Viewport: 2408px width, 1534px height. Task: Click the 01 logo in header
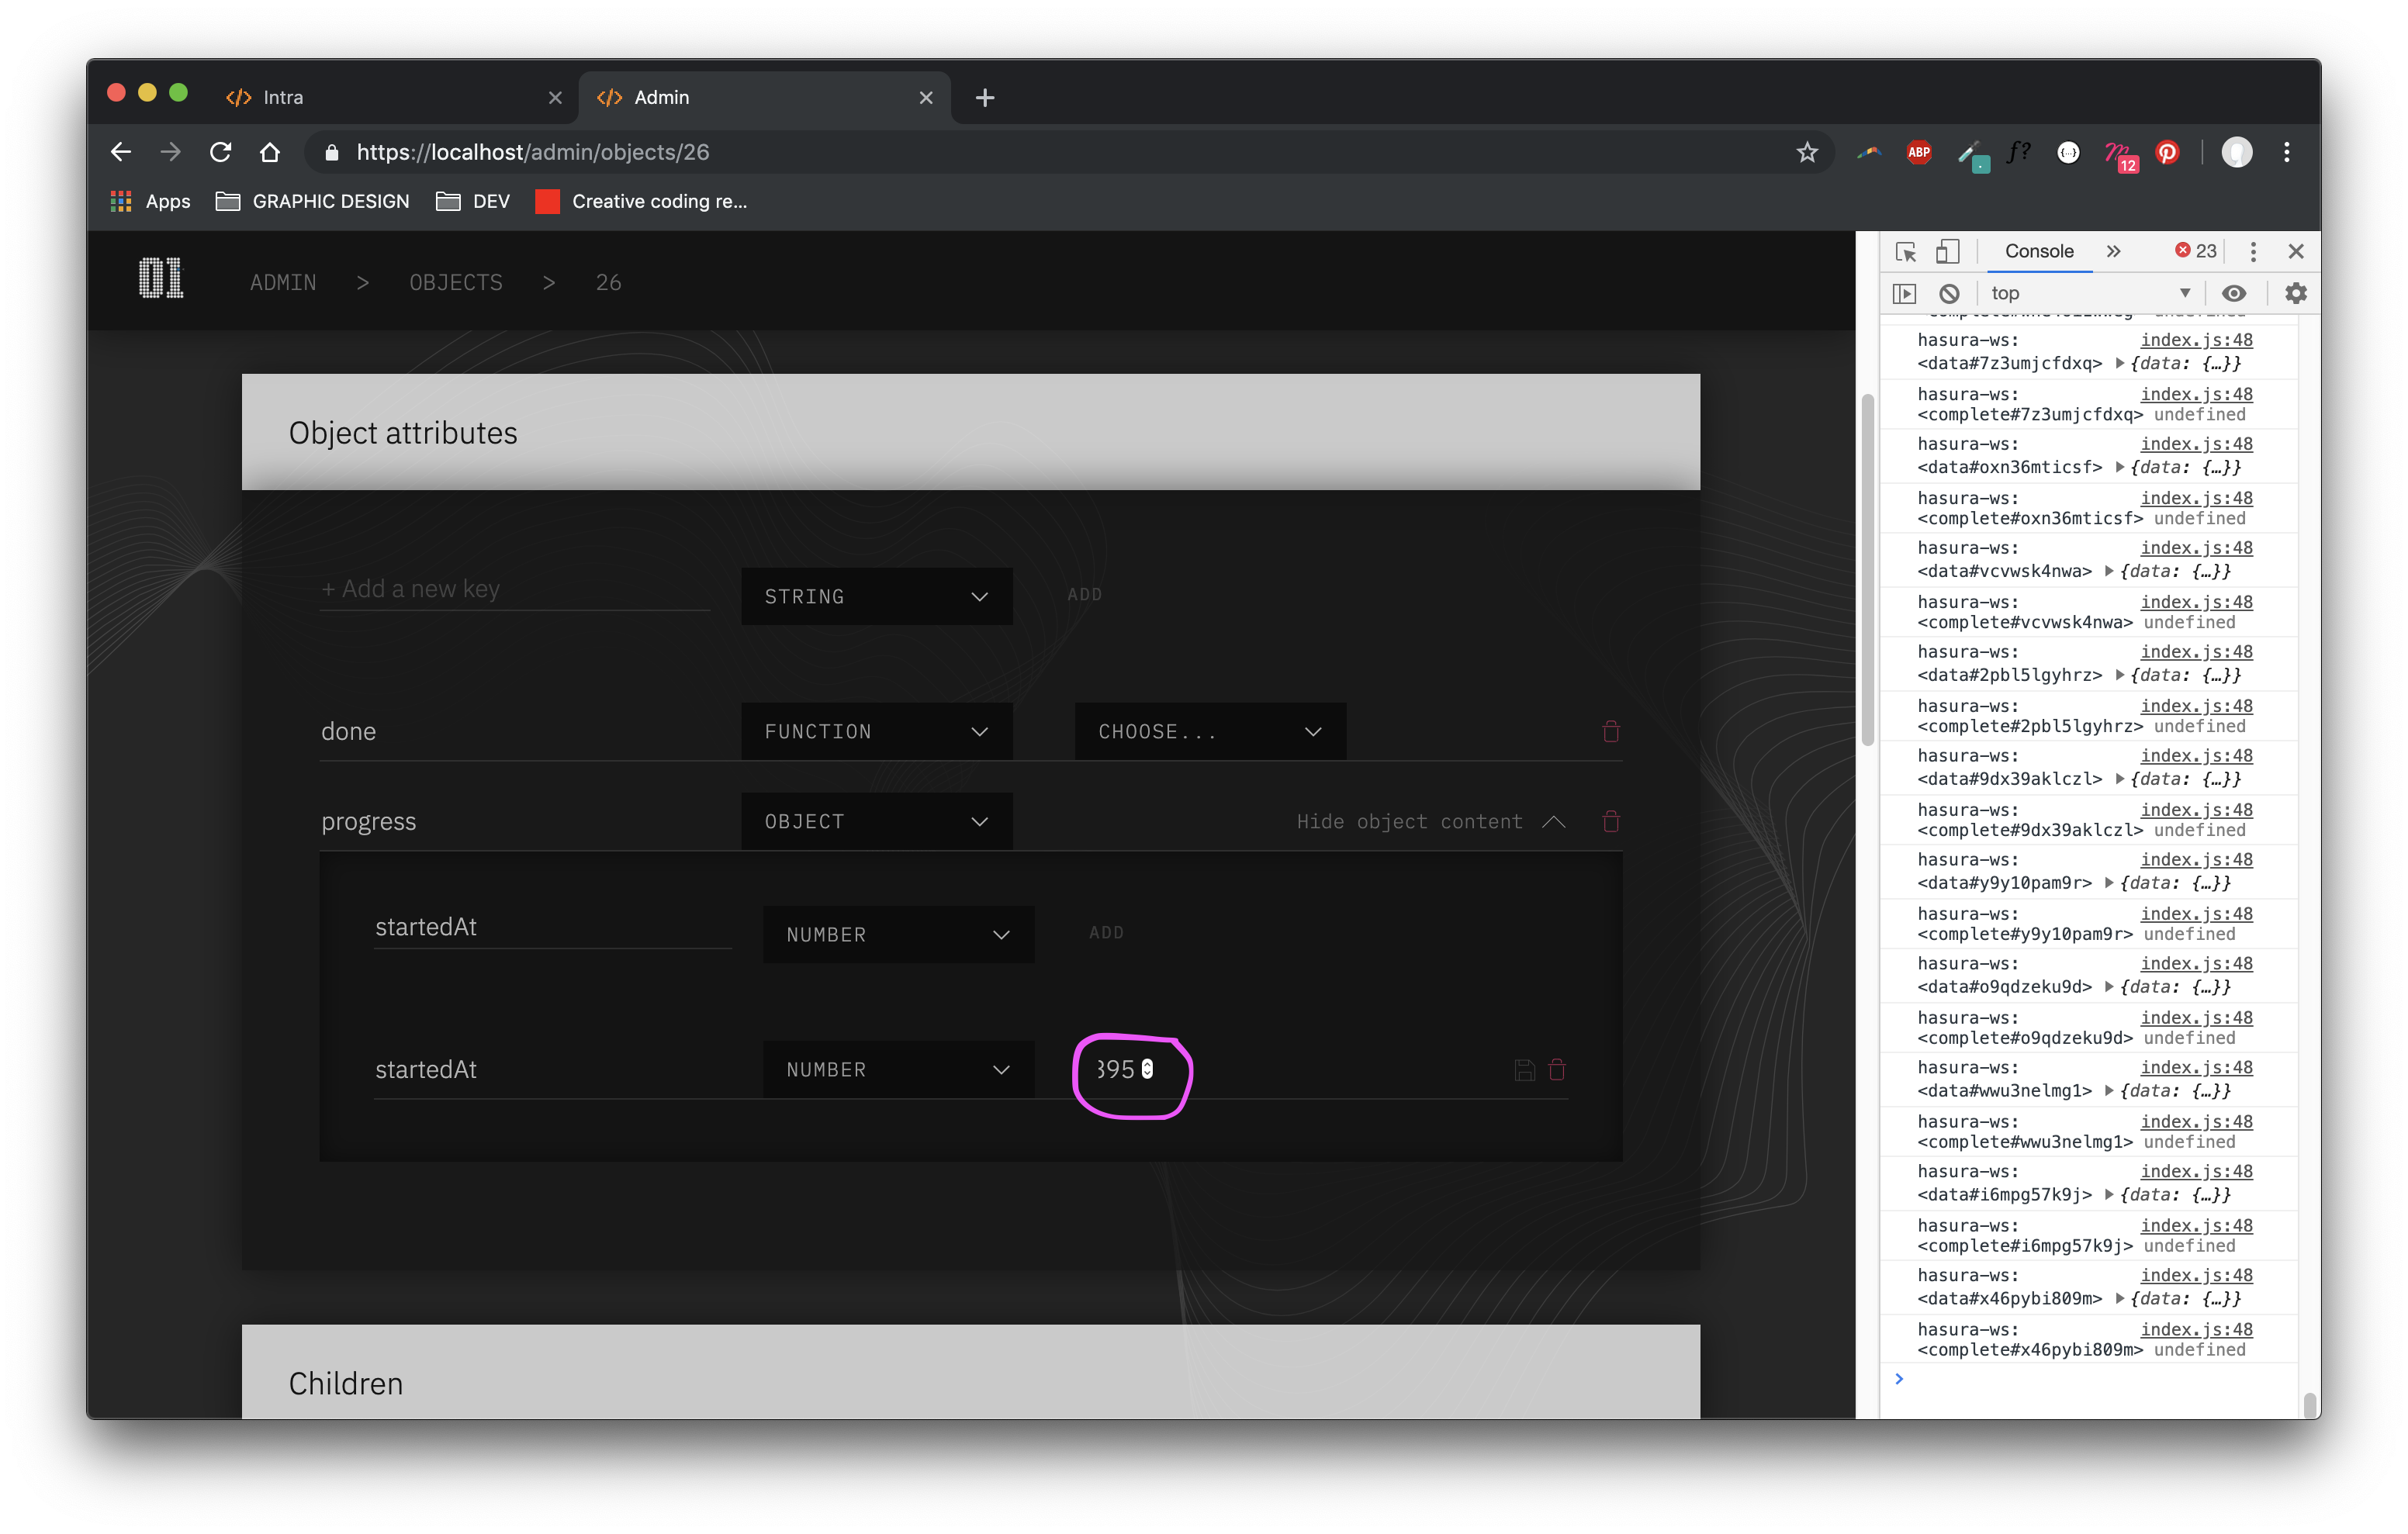[x=160, y=278]
